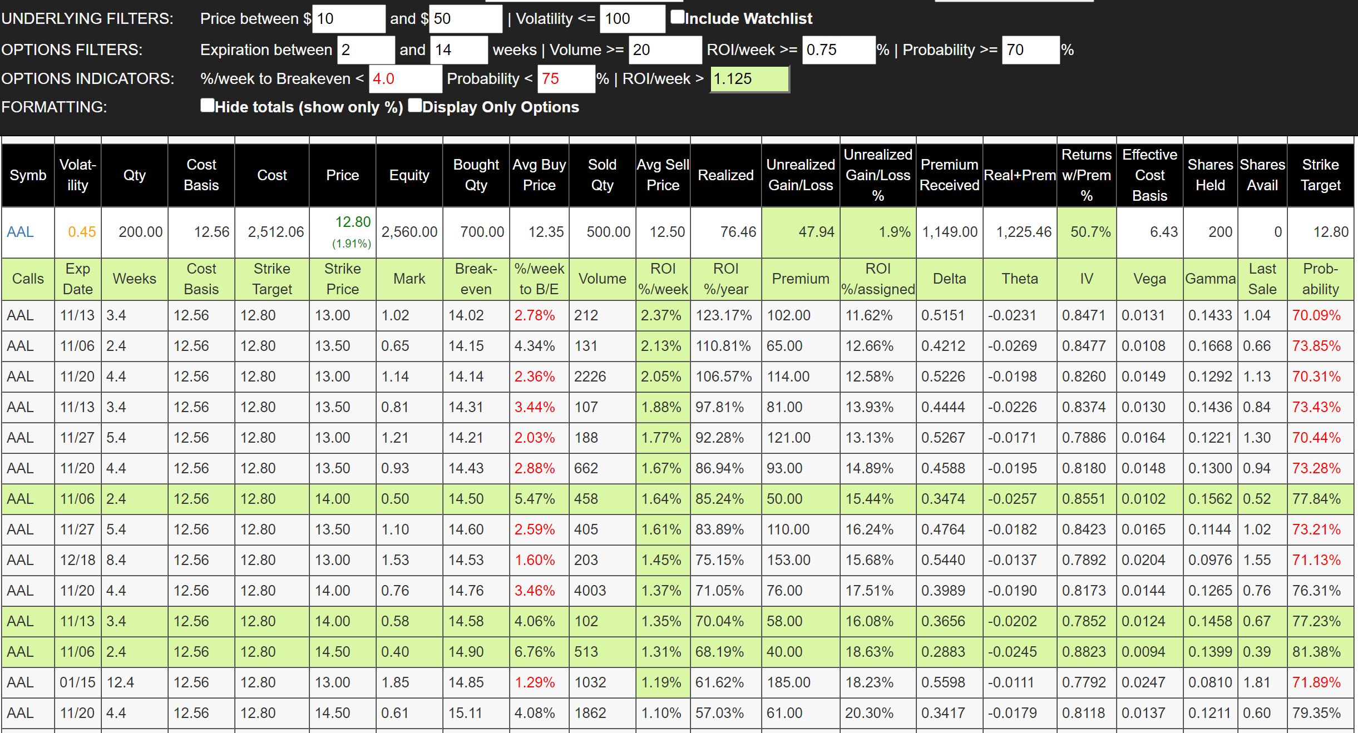
Task: Click the maximum price field showing 50
Action: 466,19
